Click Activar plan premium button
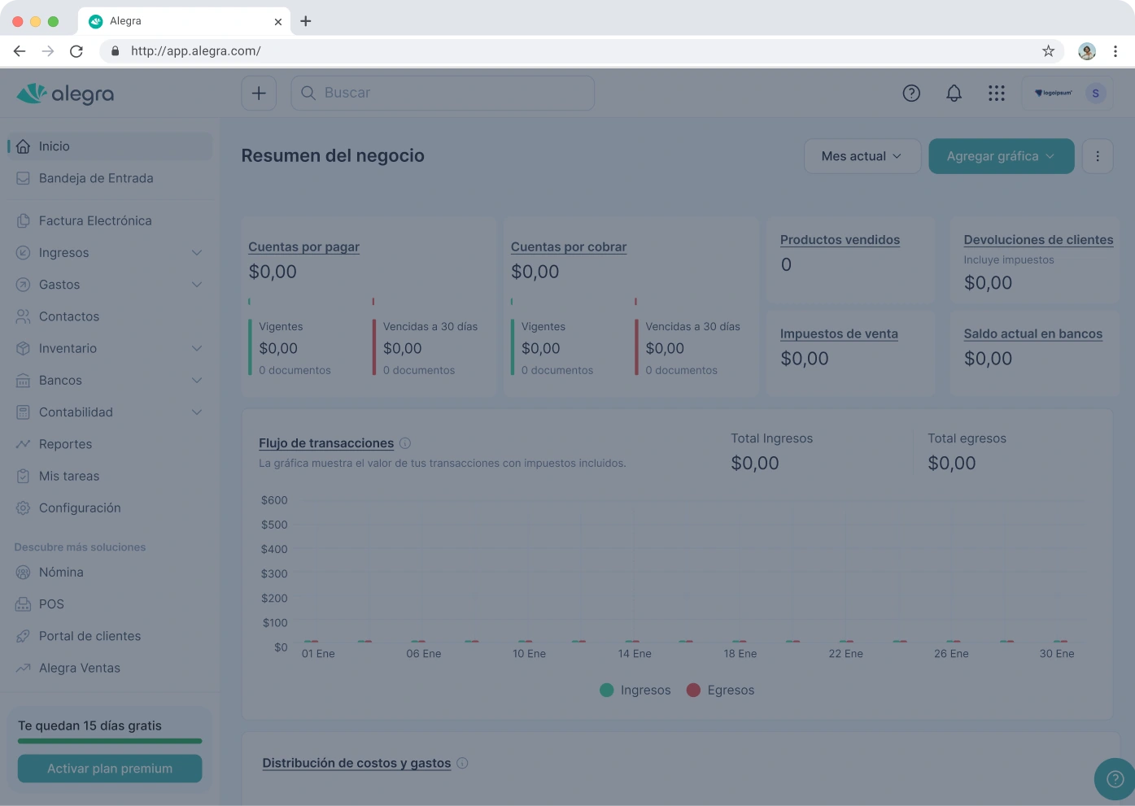 [x=110, y=769]
